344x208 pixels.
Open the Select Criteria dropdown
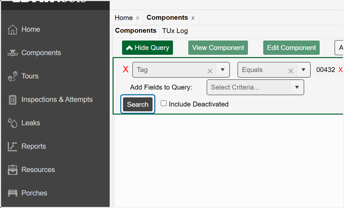click(255, 87)
